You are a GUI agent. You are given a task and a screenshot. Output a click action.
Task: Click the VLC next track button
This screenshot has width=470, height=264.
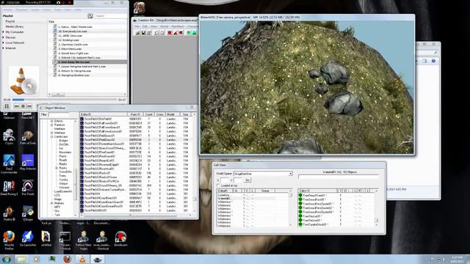click(x=29, y=106)
